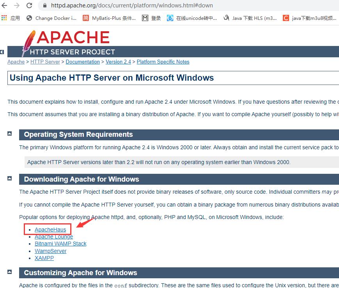Open the ApacheHaus link
339x288 pixels.
50,230
